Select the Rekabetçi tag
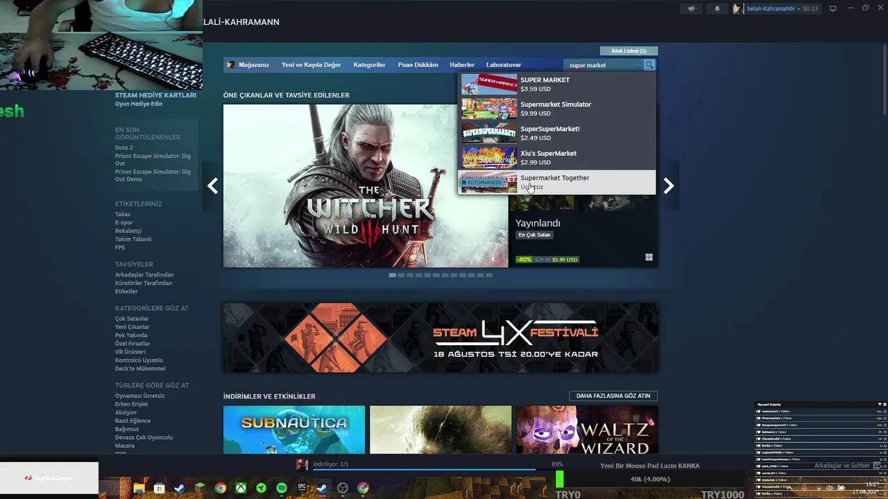 pyautogui.click(x=128, y=231)
